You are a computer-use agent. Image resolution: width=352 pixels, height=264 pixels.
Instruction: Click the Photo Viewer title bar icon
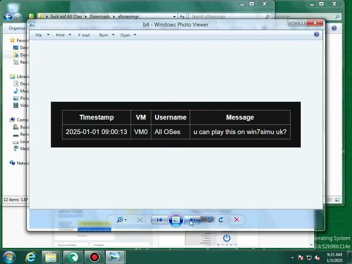coord(32,24)
